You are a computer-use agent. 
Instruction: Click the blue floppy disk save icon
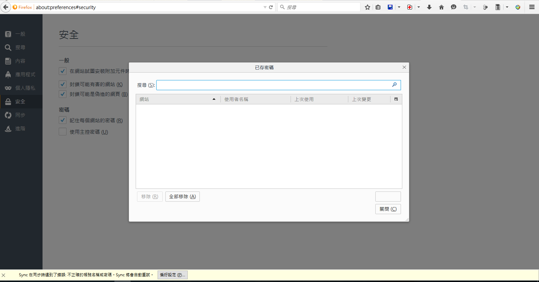(x=390, y=7)
